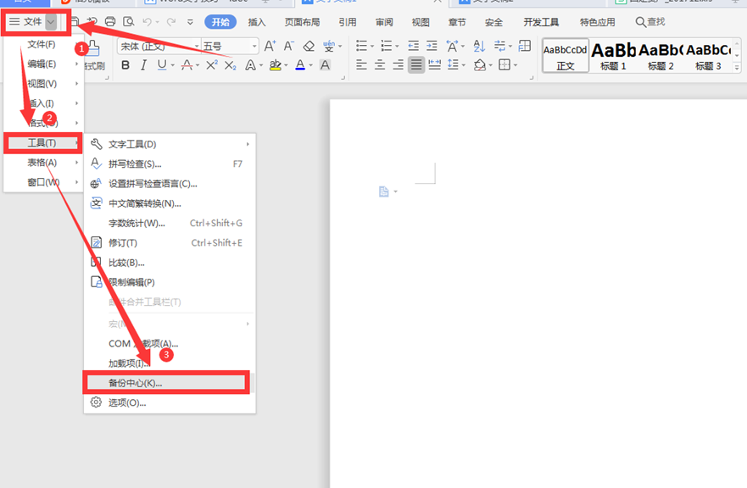Screen dimensions: 747x488
Task: Click the Bold formatting icon
Action: click(125, 65)
